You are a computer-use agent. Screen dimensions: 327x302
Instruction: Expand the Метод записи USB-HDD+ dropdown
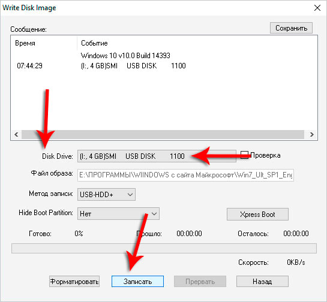coord(106,195)
